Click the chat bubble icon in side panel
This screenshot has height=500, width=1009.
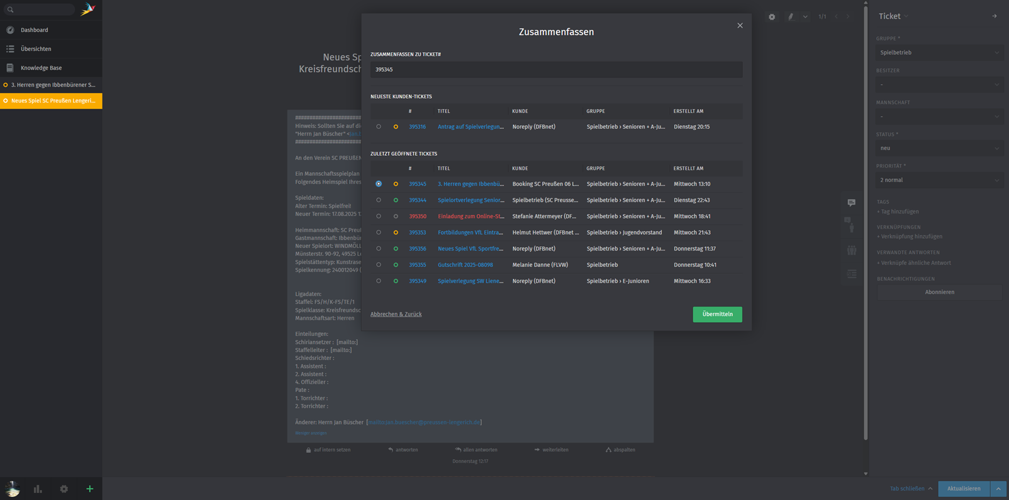[851, 203]
